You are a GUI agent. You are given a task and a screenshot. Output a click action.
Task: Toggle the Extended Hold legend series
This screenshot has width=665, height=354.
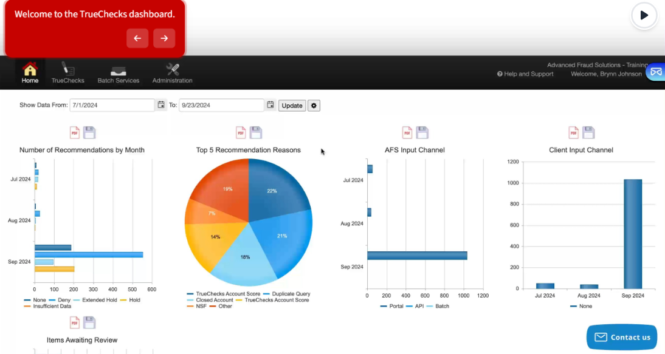tap(95, 300)
